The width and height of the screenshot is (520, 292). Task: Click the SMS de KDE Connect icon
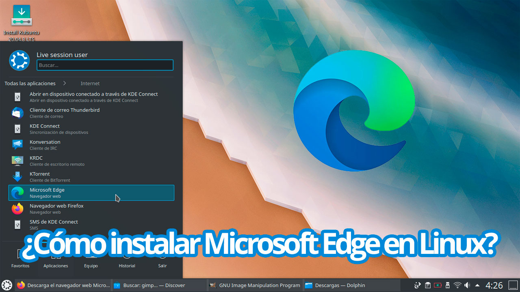(x=17, y=225)
